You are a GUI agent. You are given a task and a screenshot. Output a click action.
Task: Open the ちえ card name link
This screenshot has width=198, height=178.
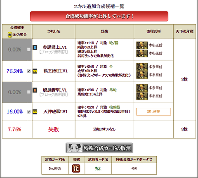click(98, 169)
